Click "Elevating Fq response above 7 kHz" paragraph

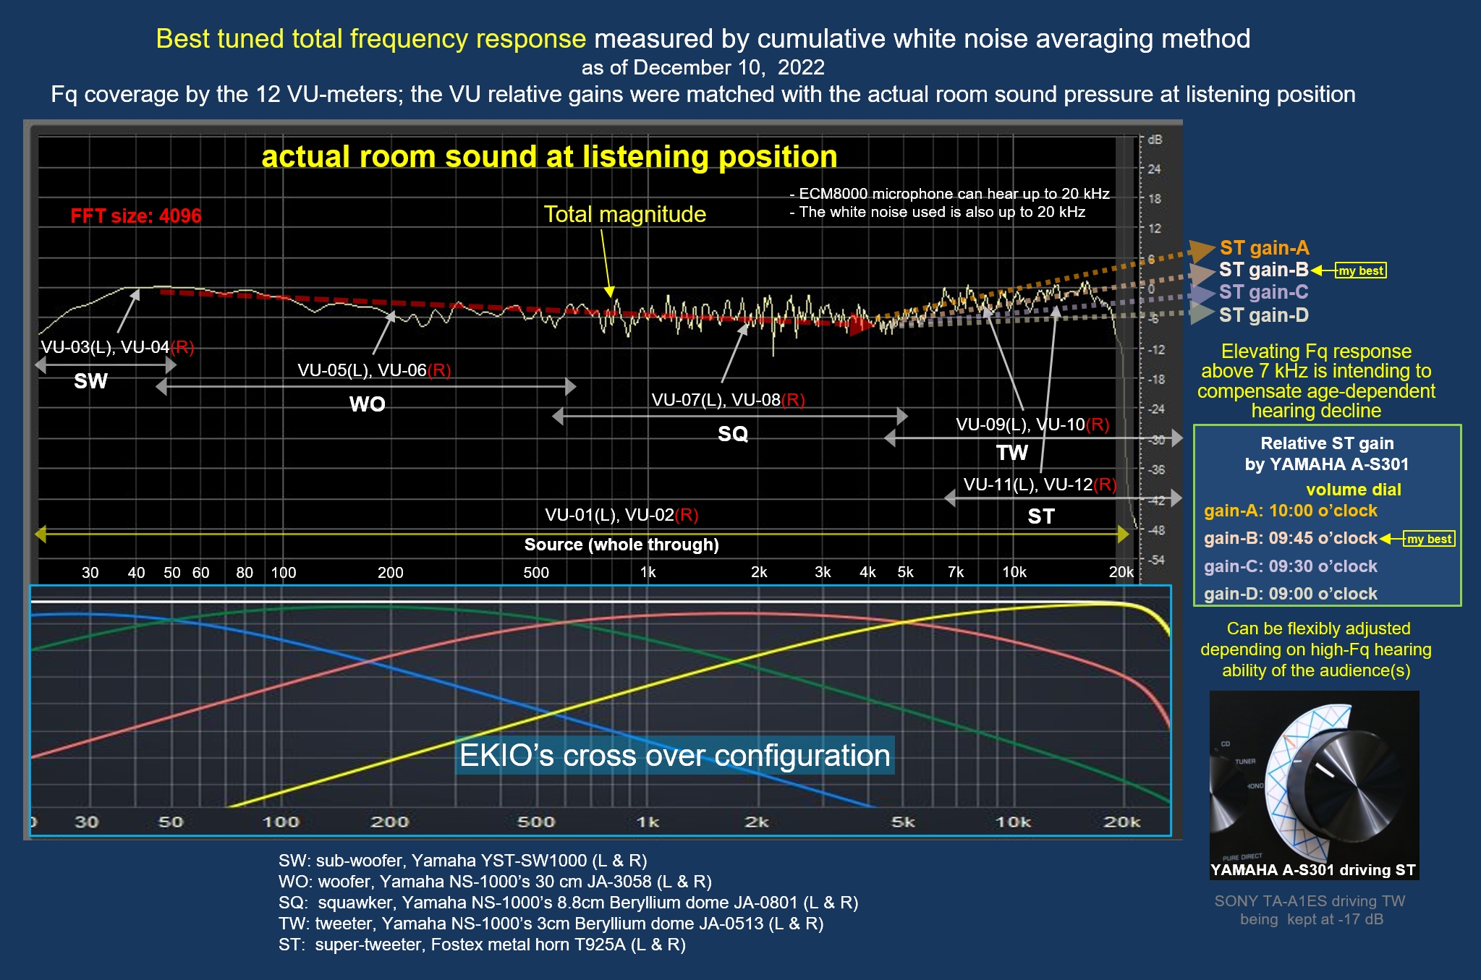1316,381
